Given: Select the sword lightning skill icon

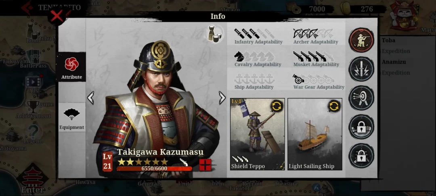Looking at the screenshot, I should [x=361, y=69].
